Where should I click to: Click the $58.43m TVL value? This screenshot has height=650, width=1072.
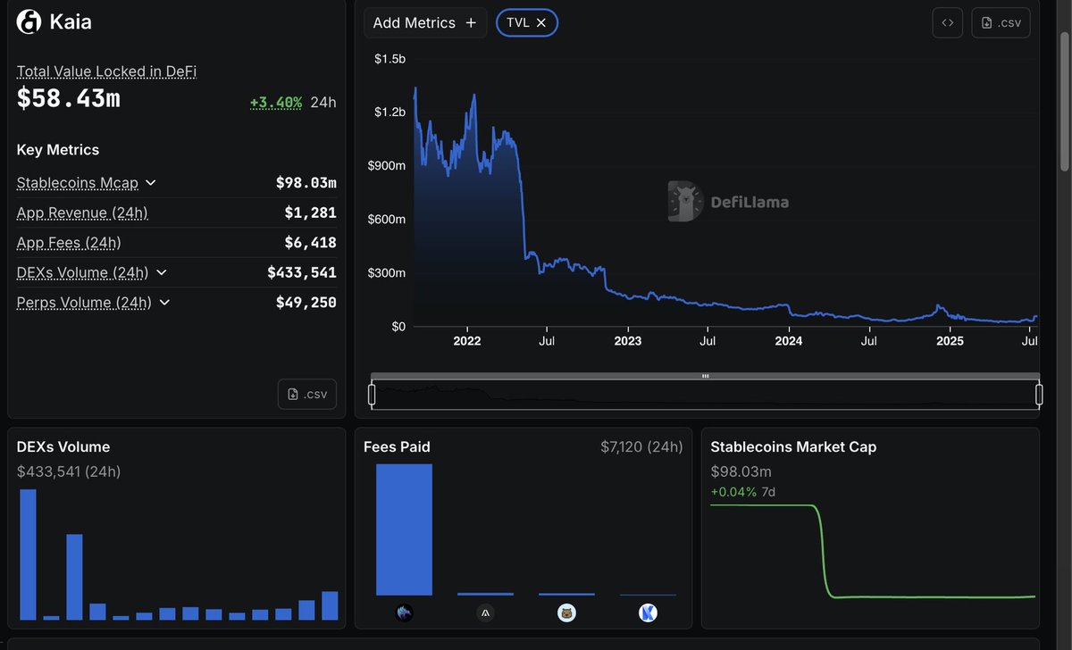[x=68, y=99]
